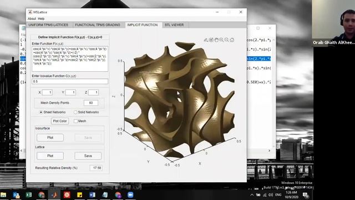Select the Rotate 3D tool in the plot toolbar
The image size is (355, 200).
pyautogui.click(x=211, y=40)
